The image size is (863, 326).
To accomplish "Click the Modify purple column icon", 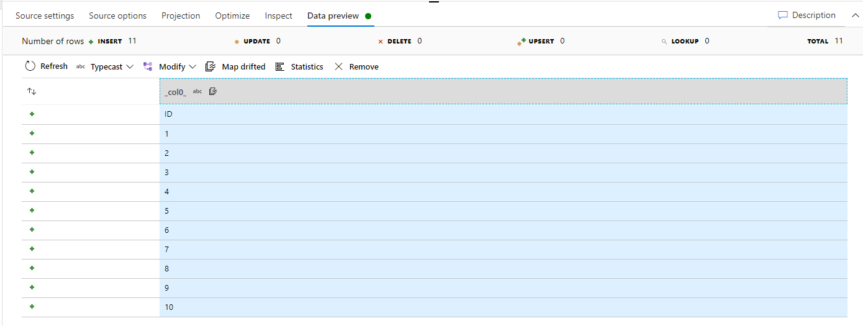I will (148, 66).
